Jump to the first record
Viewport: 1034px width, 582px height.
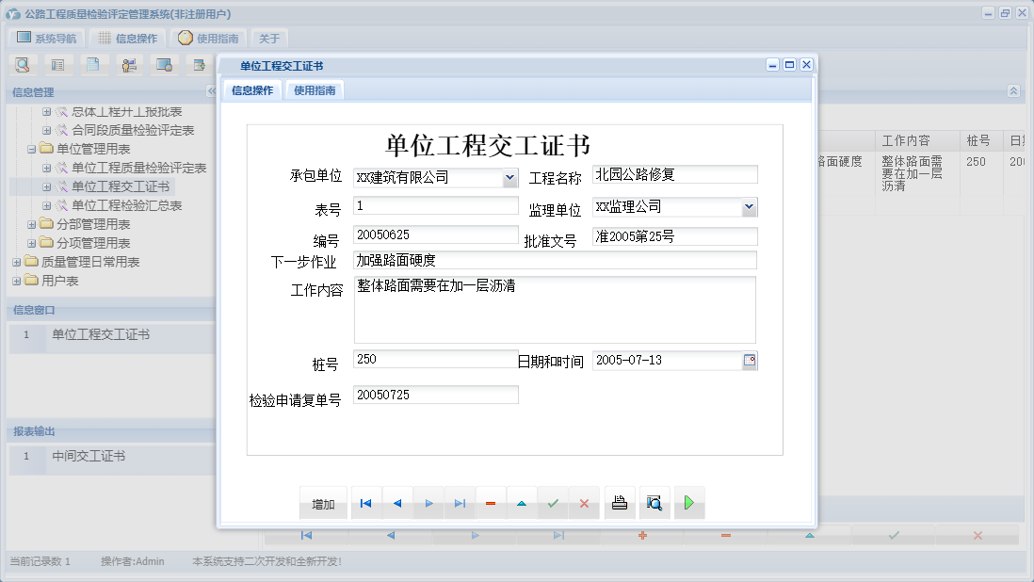(365, 502)
